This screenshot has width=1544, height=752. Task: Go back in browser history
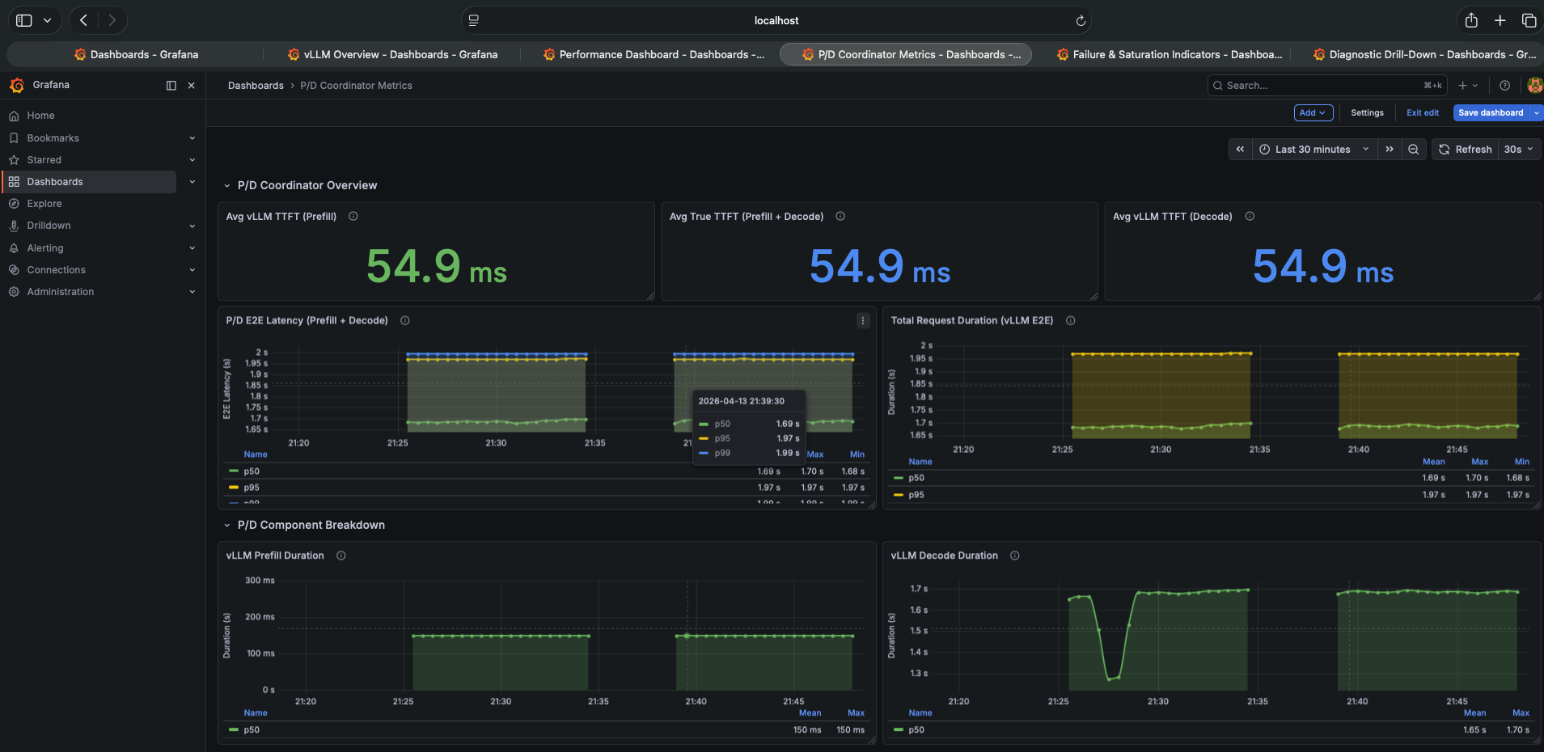pos(83,20)
